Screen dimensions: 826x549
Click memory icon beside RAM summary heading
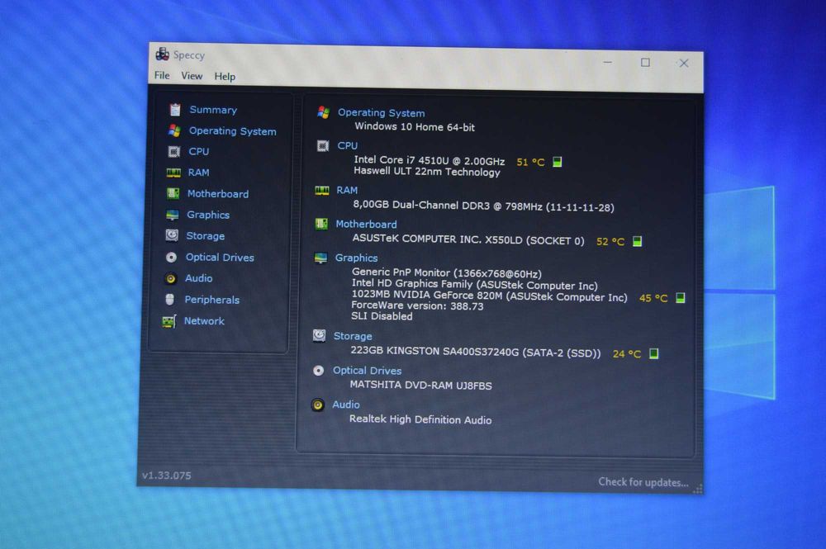click(322, 190)
